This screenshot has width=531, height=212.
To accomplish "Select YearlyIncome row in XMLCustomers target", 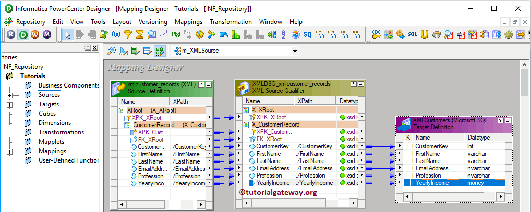I will [x=454, y=183].
